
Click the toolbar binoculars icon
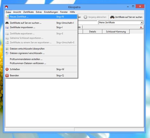pyautogui.click(x=112, y=17)
